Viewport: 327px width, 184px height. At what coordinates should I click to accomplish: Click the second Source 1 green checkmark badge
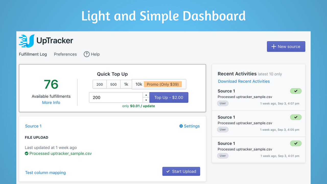coord(296,117)
